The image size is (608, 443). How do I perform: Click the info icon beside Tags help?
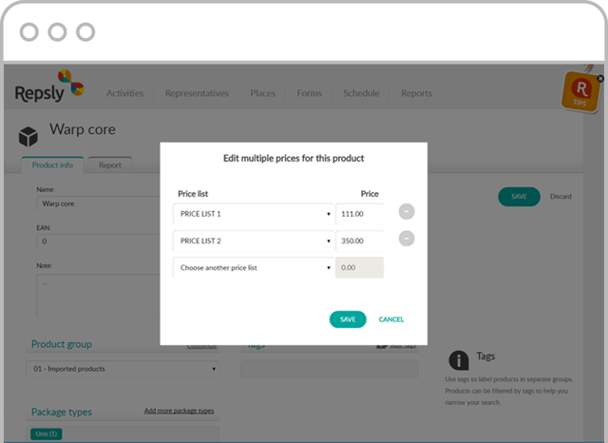click(x=459, y=360)
